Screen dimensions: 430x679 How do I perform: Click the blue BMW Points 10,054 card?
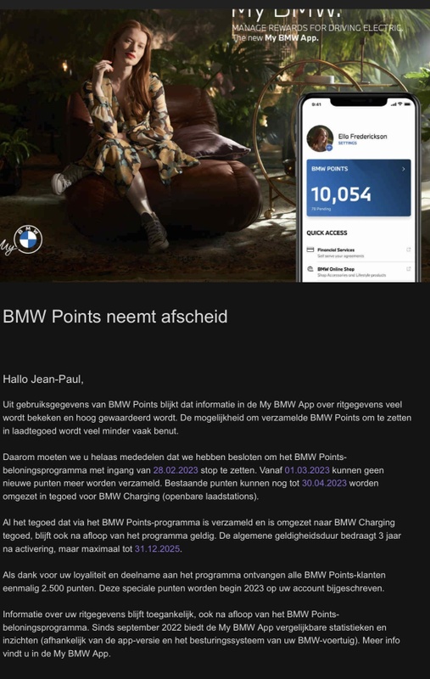(x=359, y=188)
